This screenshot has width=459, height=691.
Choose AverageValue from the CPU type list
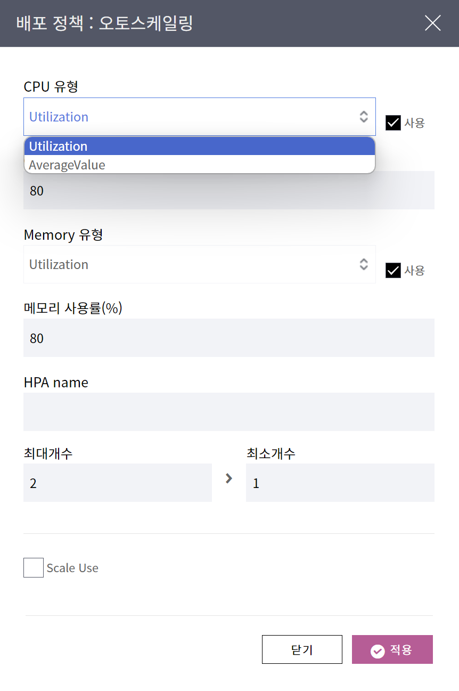tap(200, 165)
